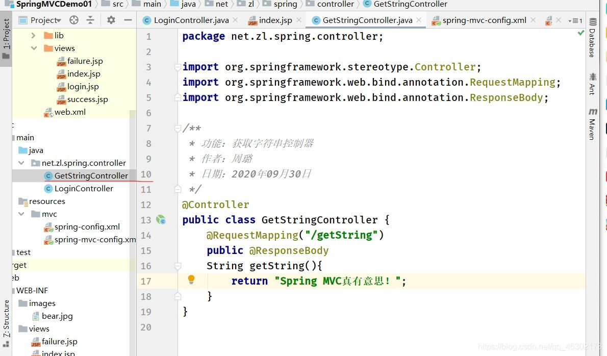Screen dimensions: 607x356
Task: Click the @ResponseBody annotation on line 15
Action: [288, 250]
